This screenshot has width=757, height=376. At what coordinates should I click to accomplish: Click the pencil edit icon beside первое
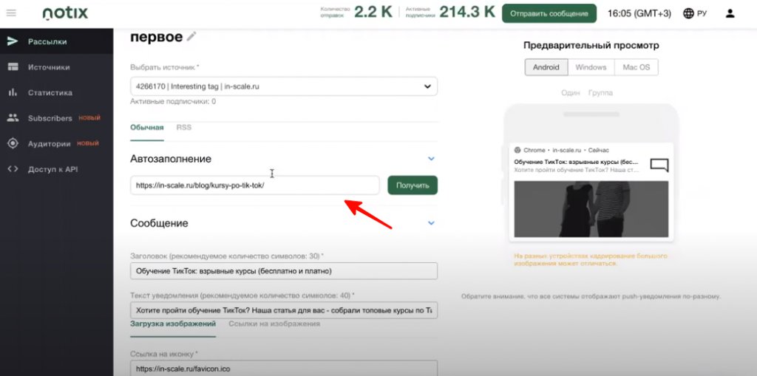(x=191, y=36)
